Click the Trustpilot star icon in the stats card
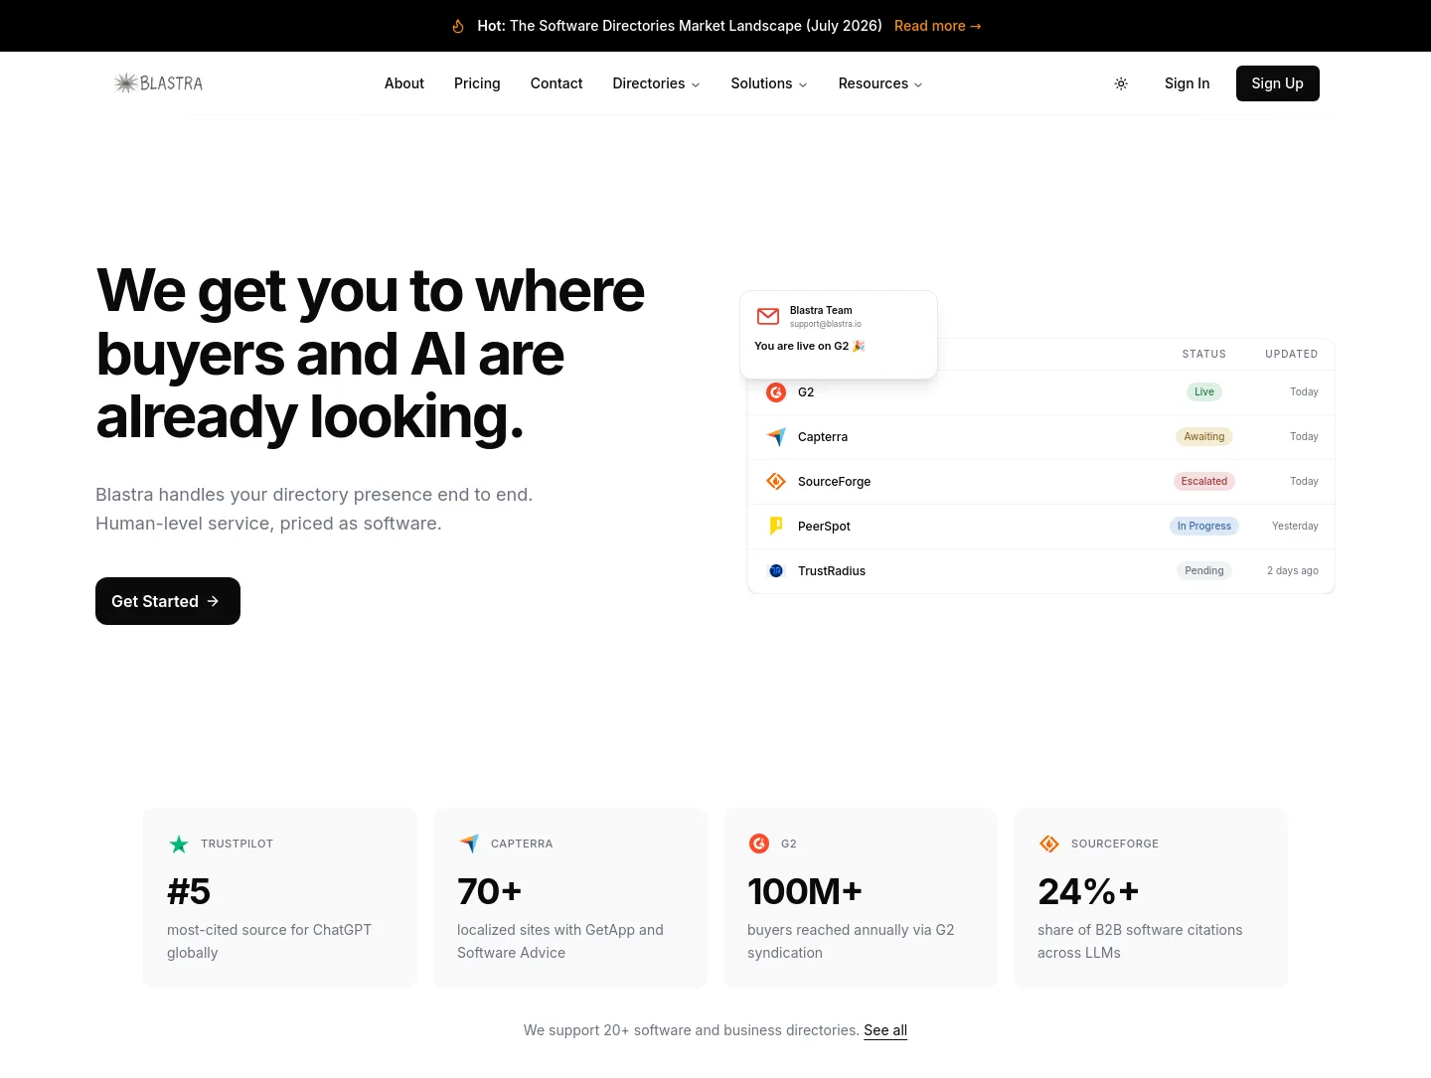Screen dimensions: 1431x1078 [x=179, y=844]
